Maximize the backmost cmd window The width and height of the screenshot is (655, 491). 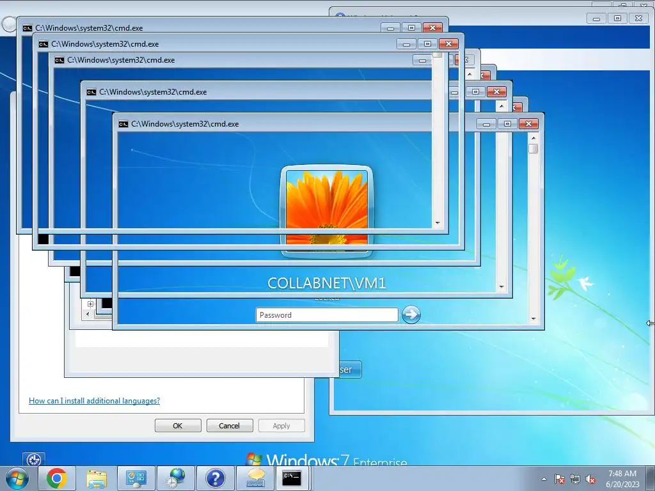pyautogui.click(x=411, y=28)
